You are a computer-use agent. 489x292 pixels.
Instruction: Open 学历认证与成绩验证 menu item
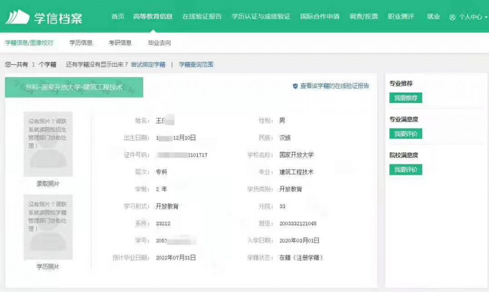point(261,17)
